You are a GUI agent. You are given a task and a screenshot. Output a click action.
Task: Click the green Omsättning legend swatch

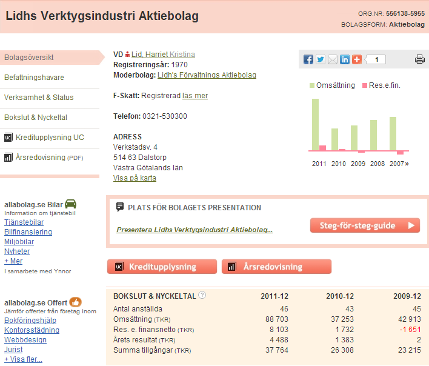tap(312, 85)
